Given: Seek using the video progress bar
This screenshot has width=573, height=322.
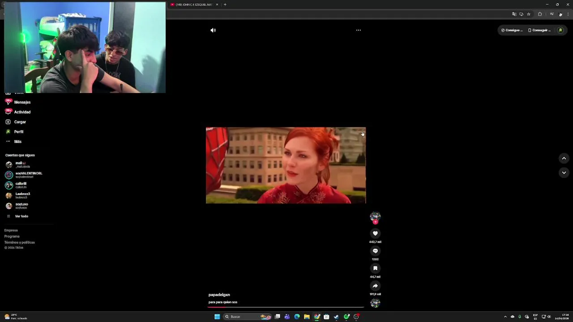Looking at the screenshot, I should coord(286,307).
